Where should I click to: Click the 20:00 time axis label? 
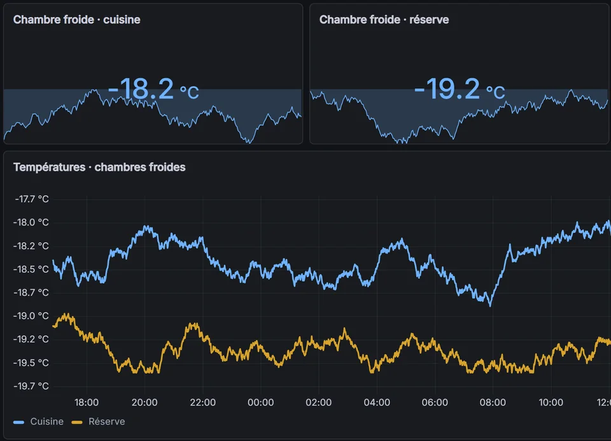tap(144, 402)
